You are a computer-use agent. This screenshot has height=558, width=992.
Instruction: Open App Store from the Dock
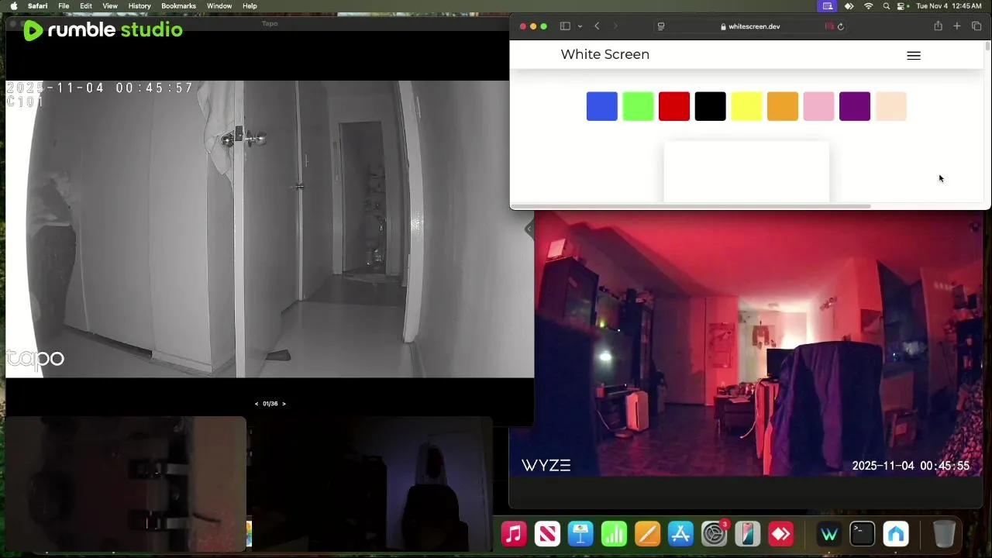(680, 534)
